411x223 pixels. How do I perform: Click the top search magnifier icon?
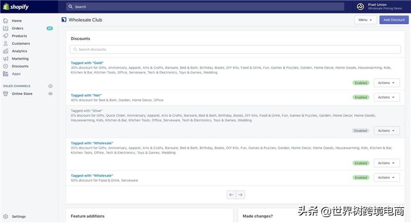pyautogui.click(x=70, y=6)
